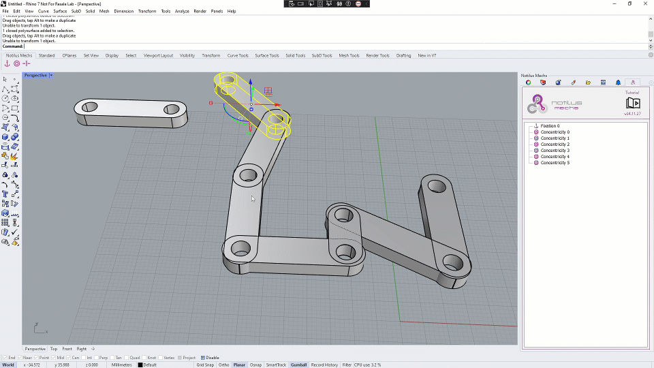
Task: Select the Rectangle tool
Action: 14,108
